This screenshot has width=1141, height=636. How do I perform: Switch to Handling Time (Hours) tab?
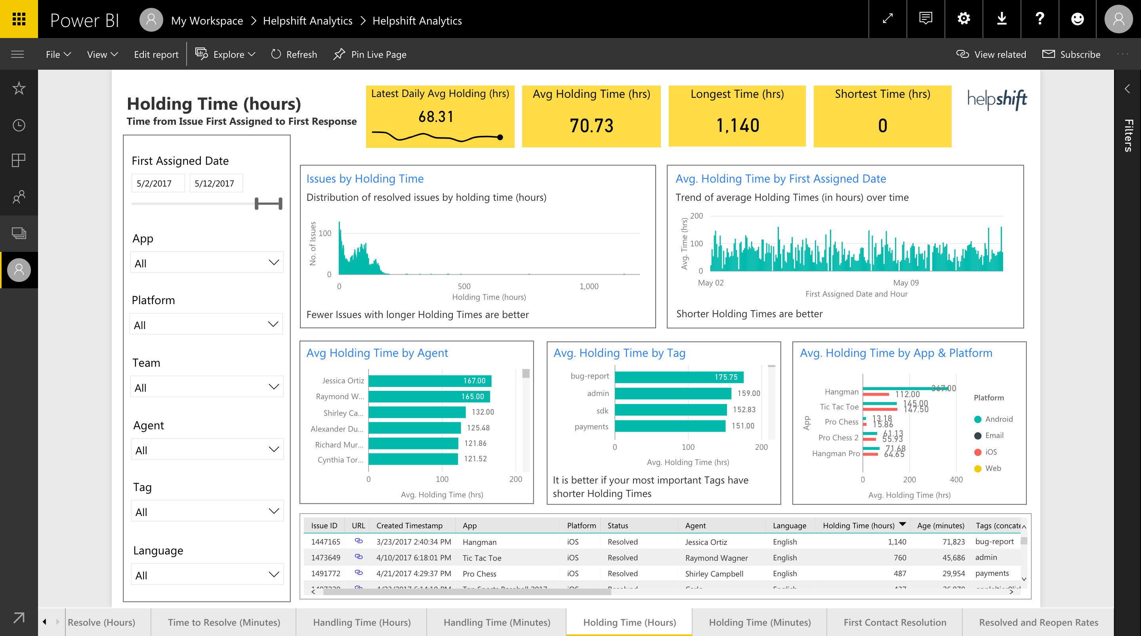[x=361, y=622]
